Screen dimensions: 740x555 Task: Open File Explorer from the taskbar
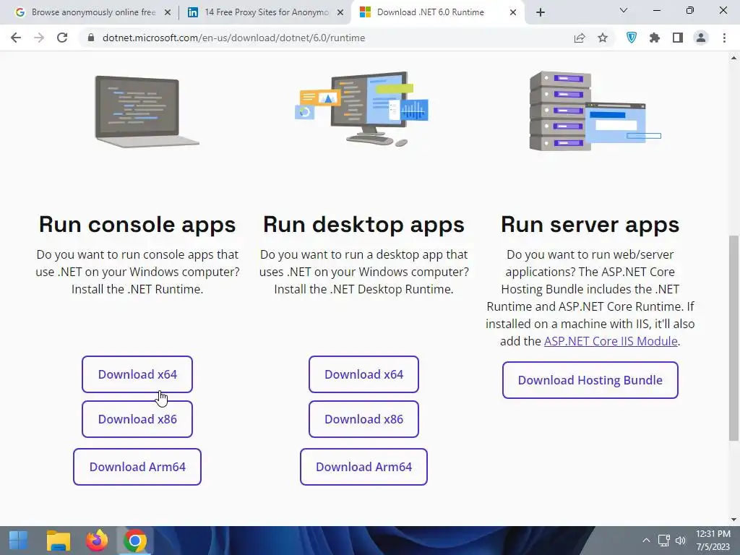59,541
